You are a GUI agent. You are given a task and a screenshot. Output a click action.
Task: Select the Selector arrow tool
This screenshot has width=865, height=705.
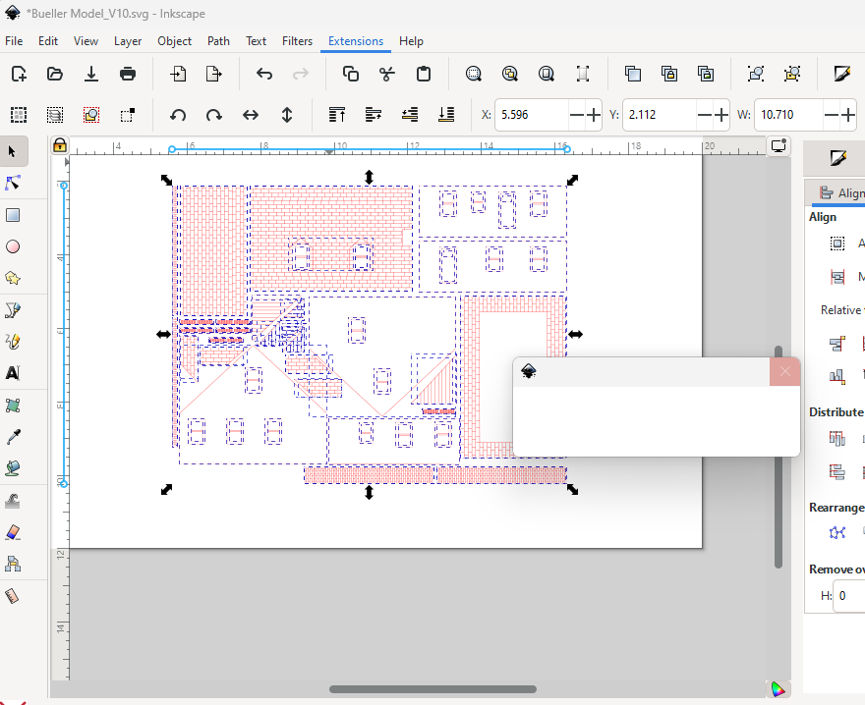(x=13, y=151)
